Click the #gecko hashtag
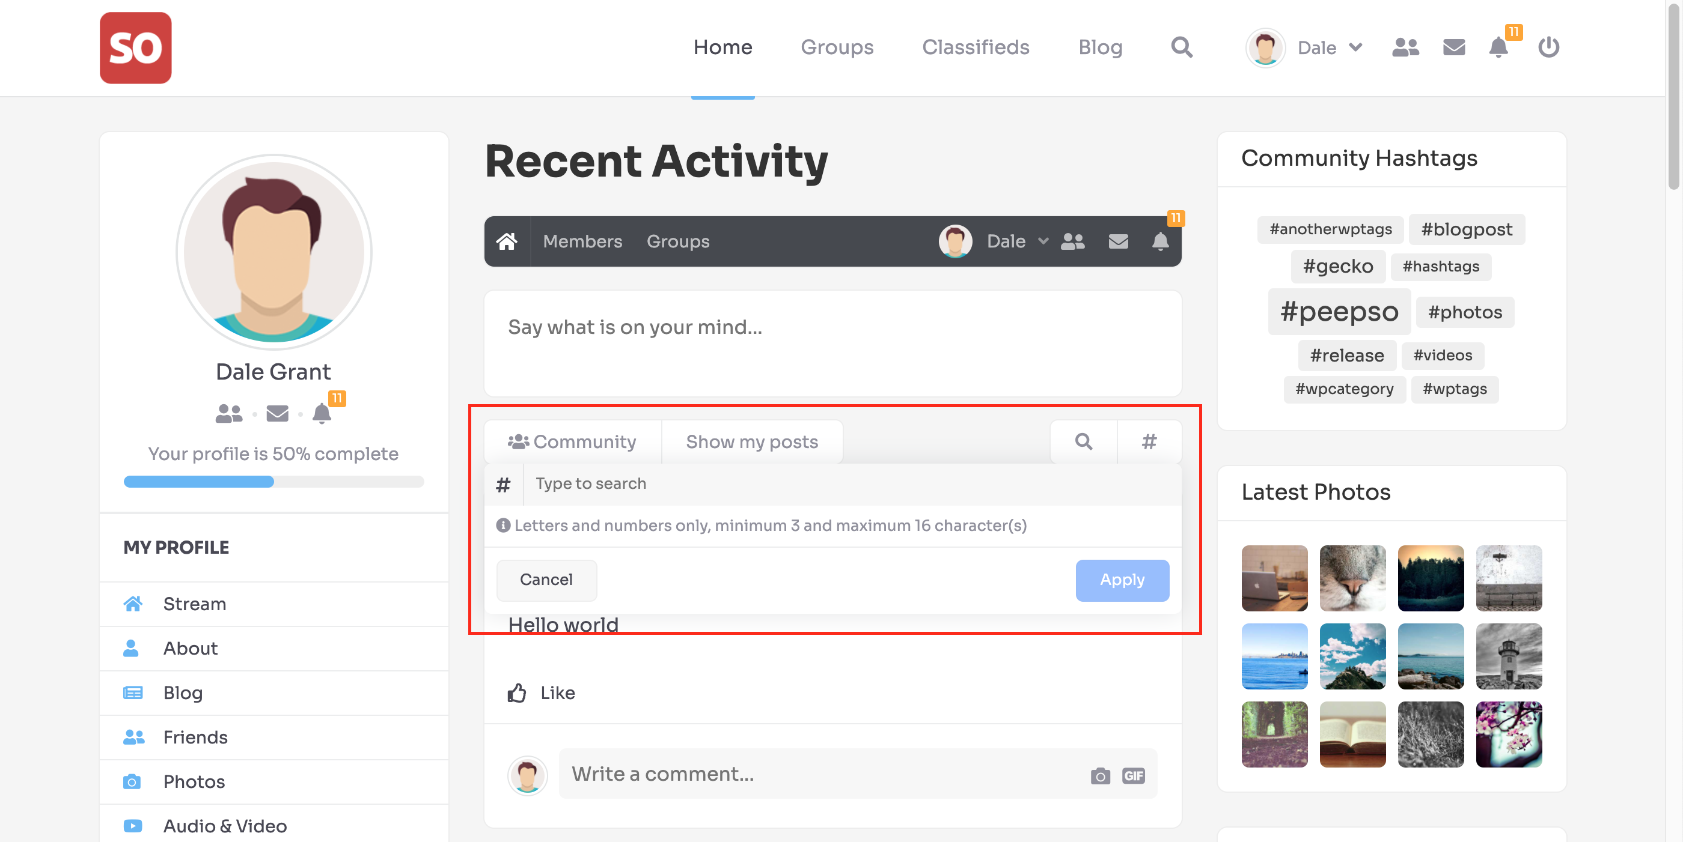The image size is (1683, 842). [x=1338, y=266]
